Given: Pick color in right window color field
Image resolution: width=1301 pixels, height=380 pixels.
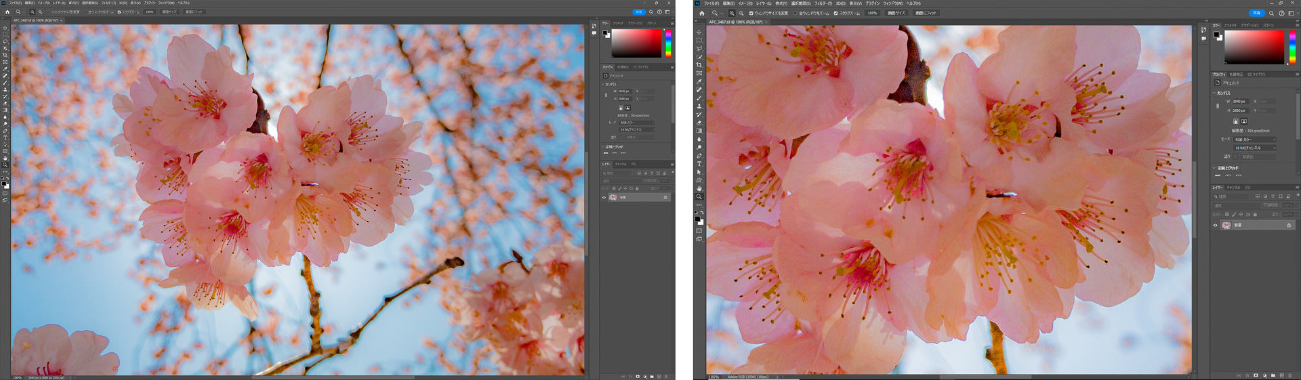Looking at the screenshot, I should click(1254, 47).
